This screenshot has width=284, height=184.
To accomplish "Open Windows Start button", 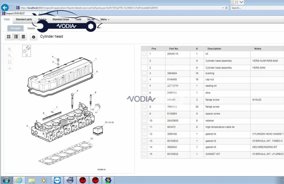I will pos(6,180).
